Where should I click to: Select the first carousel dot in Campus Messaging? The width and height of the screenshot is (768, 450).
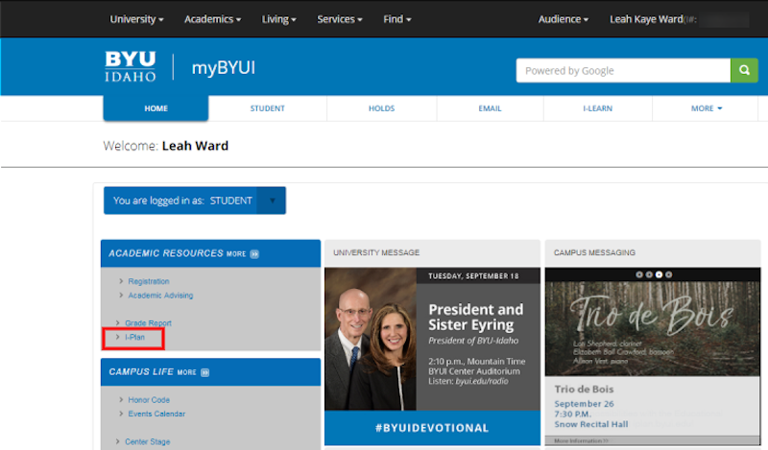638,274
